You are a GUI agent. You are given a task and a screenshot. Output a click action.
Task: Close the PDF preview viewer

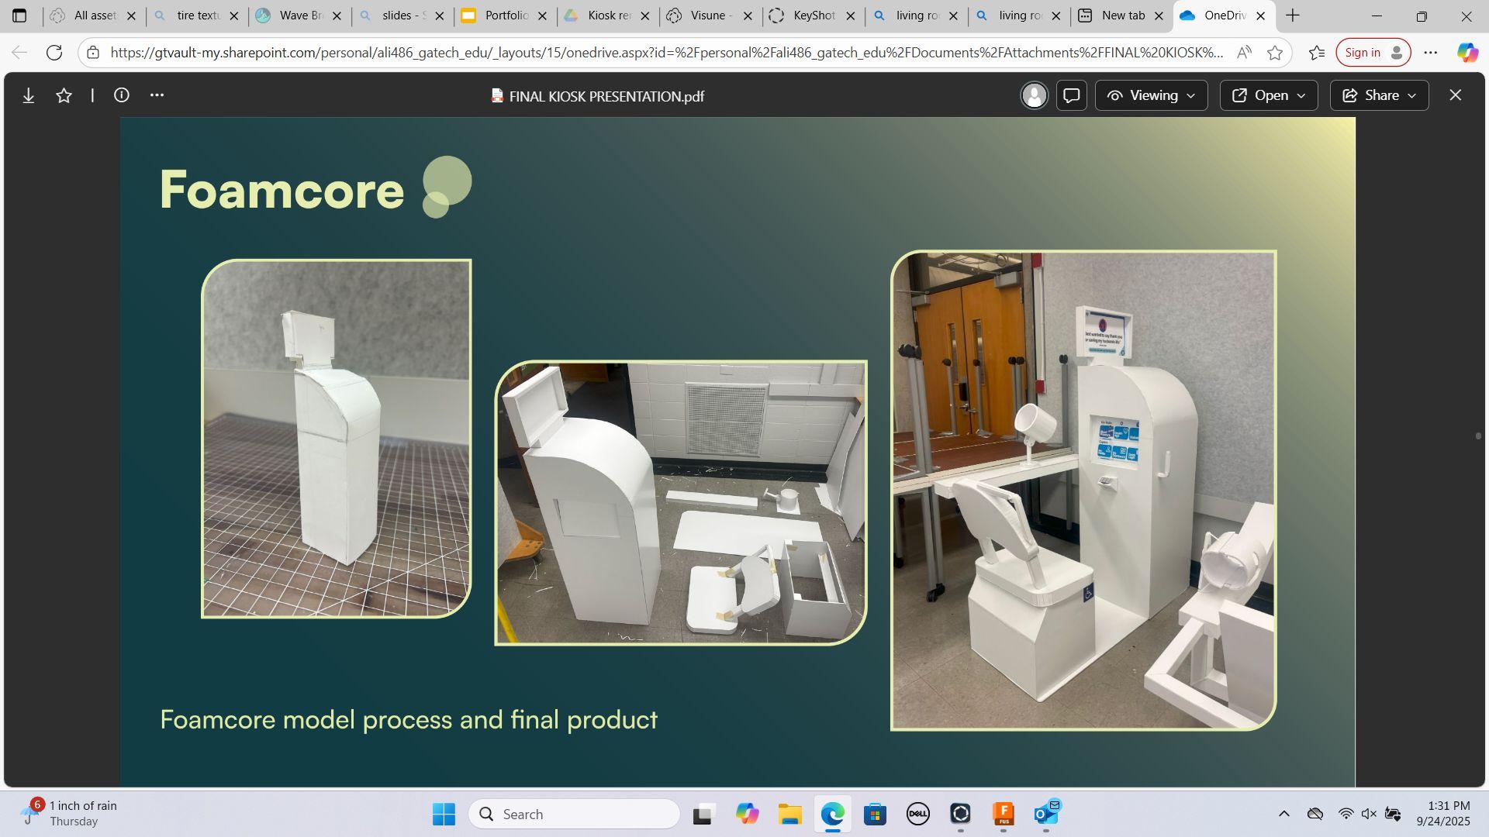coord(1455,95)
